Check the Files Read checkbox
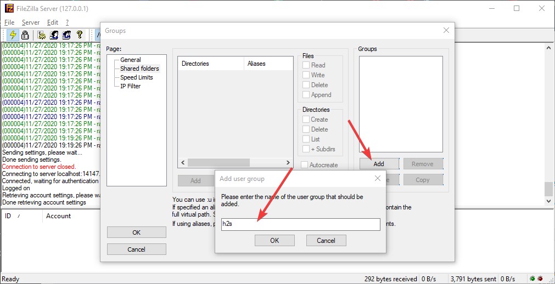 click(x=306, y=65)
